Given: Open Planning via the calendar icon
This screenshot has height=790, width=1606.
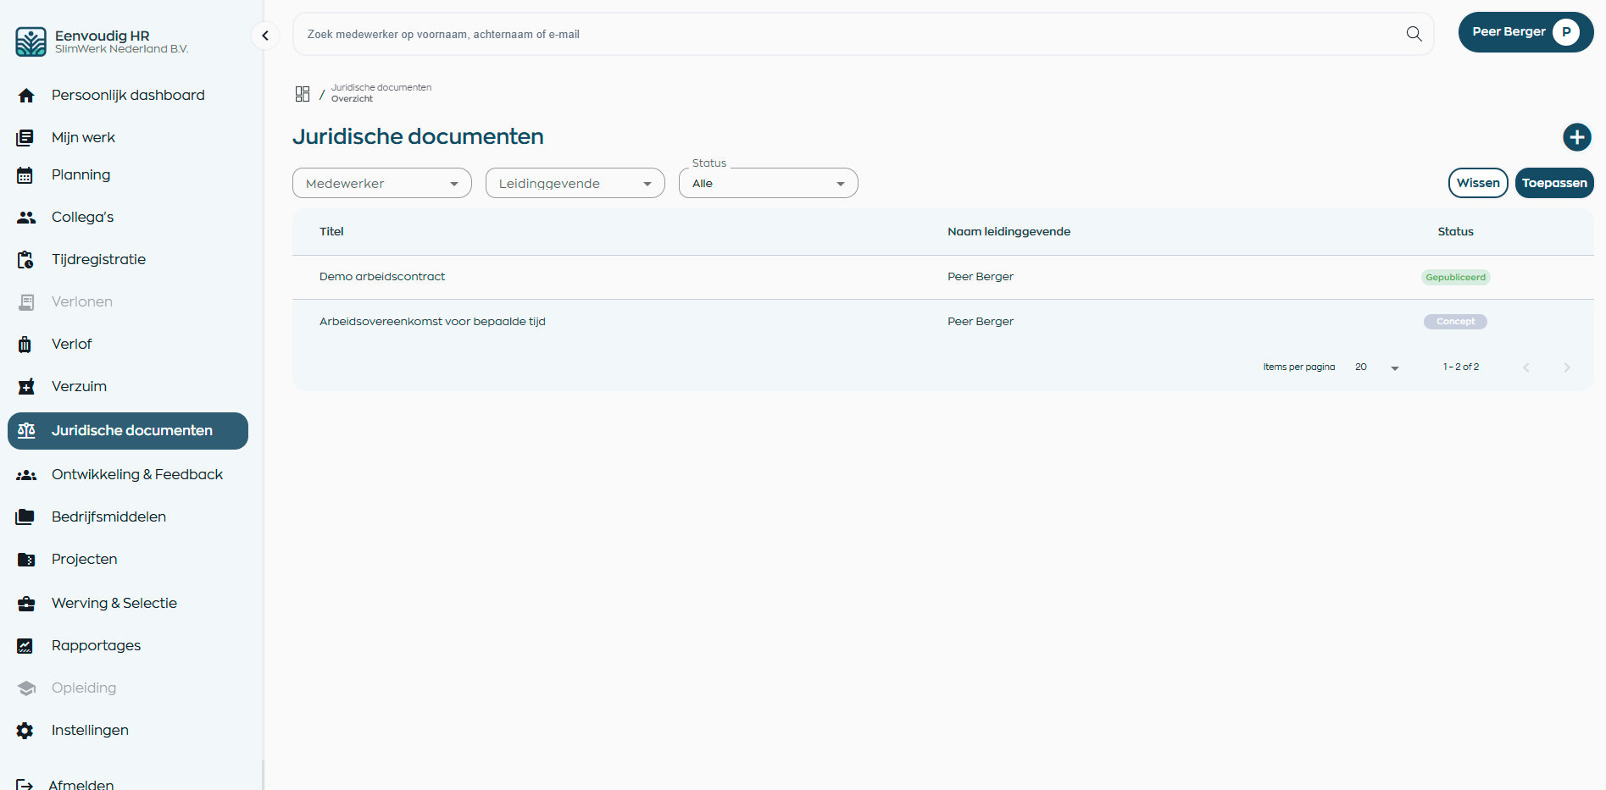Looking at the screenshot, I should (x=25, y=174).
